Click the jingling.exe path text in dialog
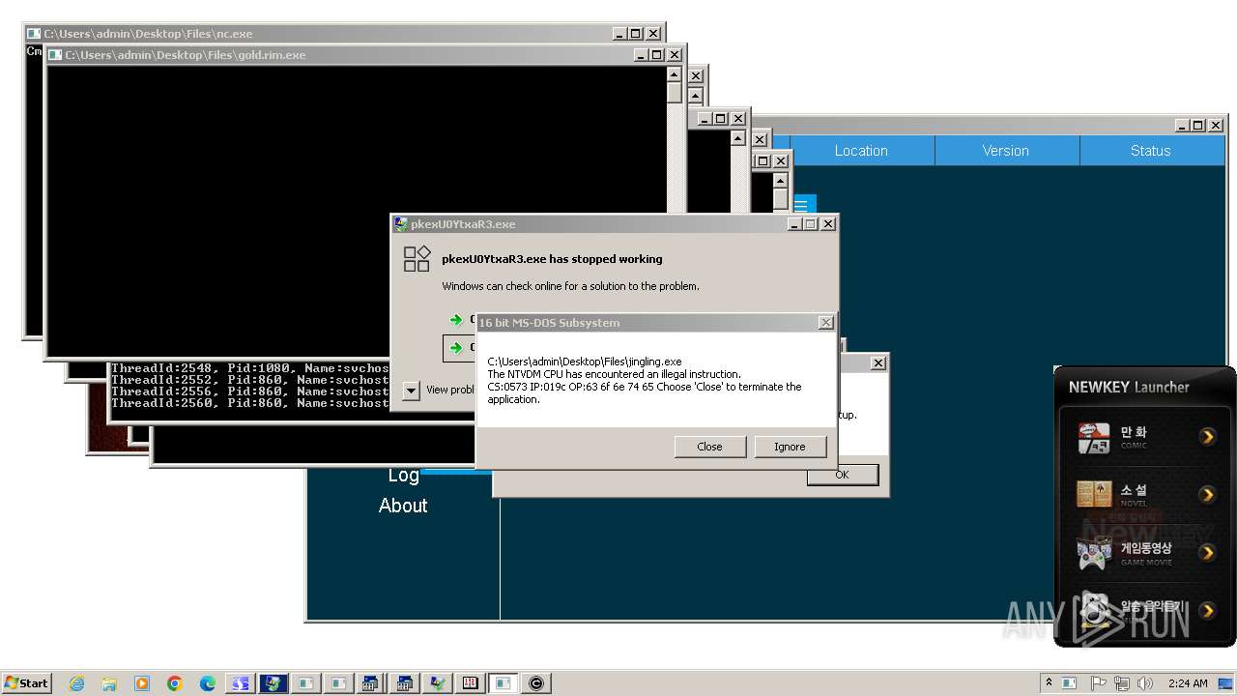Screen dimensions: 1237x696 585,362
